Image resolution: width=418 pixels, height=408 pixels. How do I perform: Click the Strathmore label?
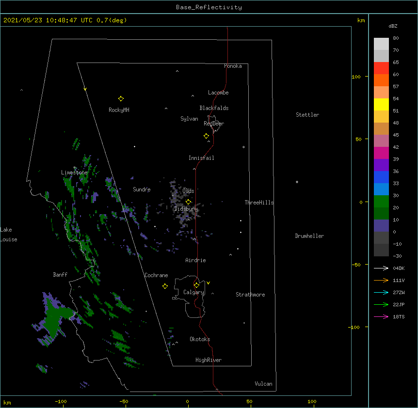250,295
